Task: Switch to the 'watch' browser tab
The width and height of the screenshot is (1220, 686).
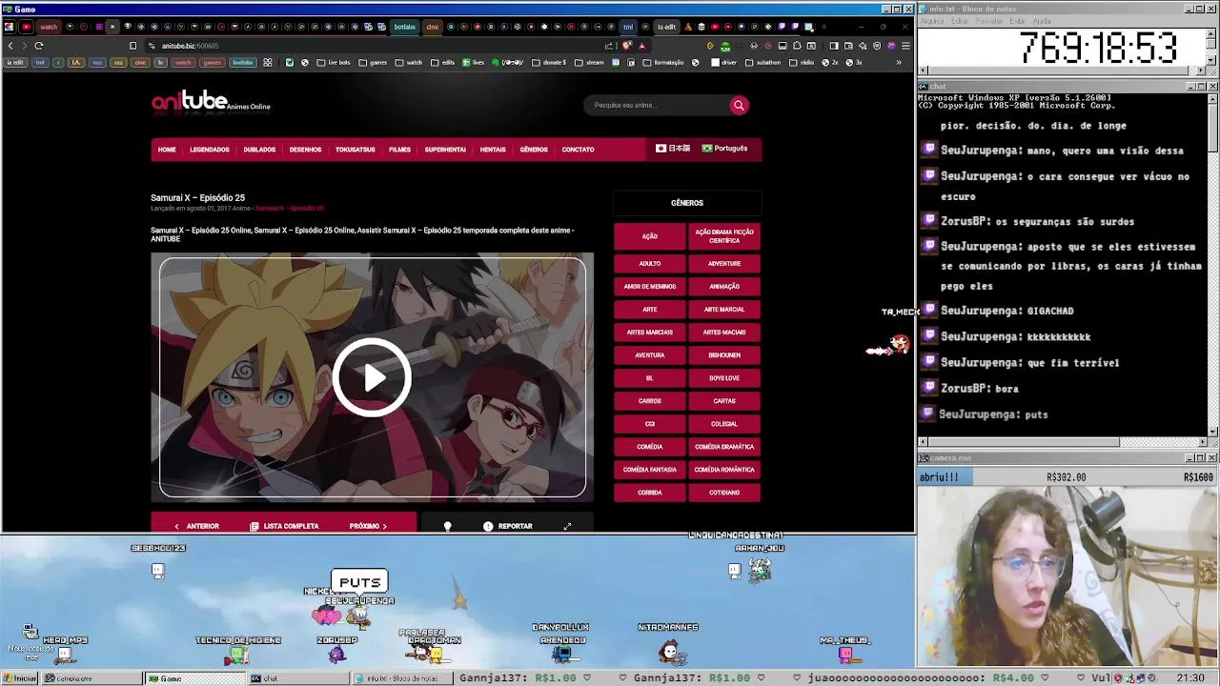Action: 49,27
